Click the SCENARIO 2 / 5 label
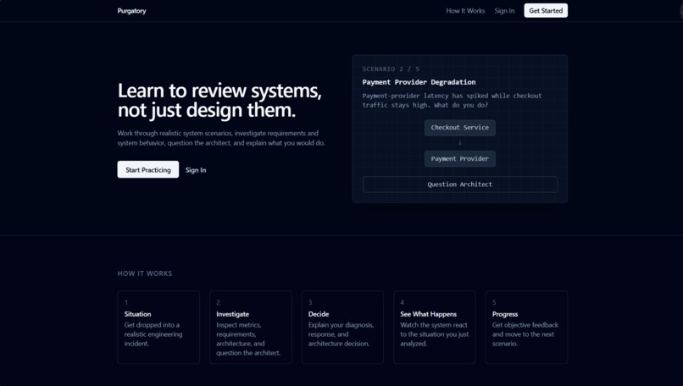The height and width of the screenshot is (386, 683). [x=391, y=69]
